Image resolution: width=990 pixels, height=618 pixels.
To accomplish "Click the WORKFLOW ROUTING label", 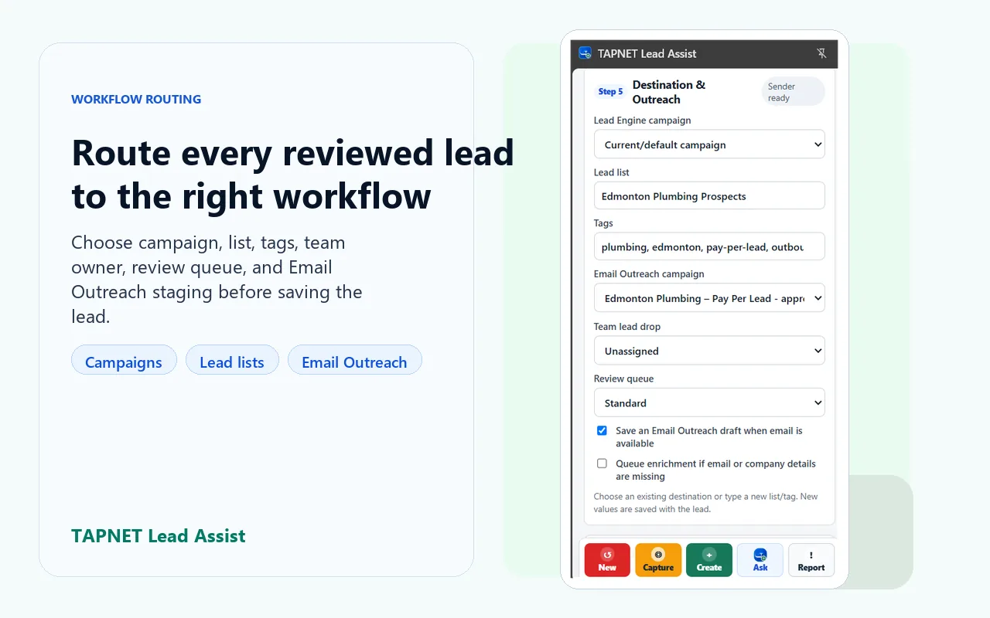I will coord(136,100).
